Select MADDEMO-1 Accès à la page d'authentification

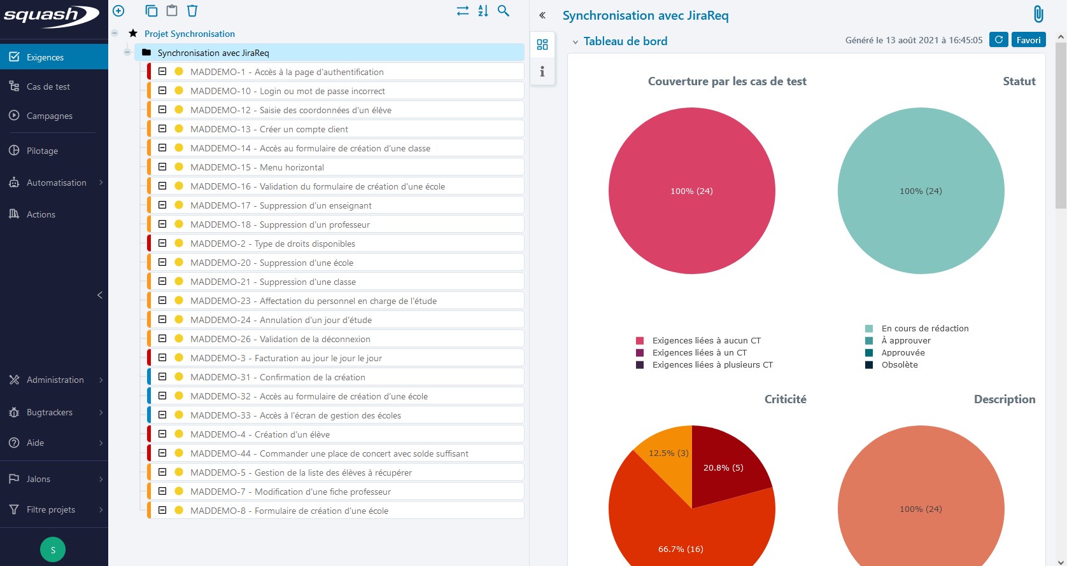click(x=336, y=72)
